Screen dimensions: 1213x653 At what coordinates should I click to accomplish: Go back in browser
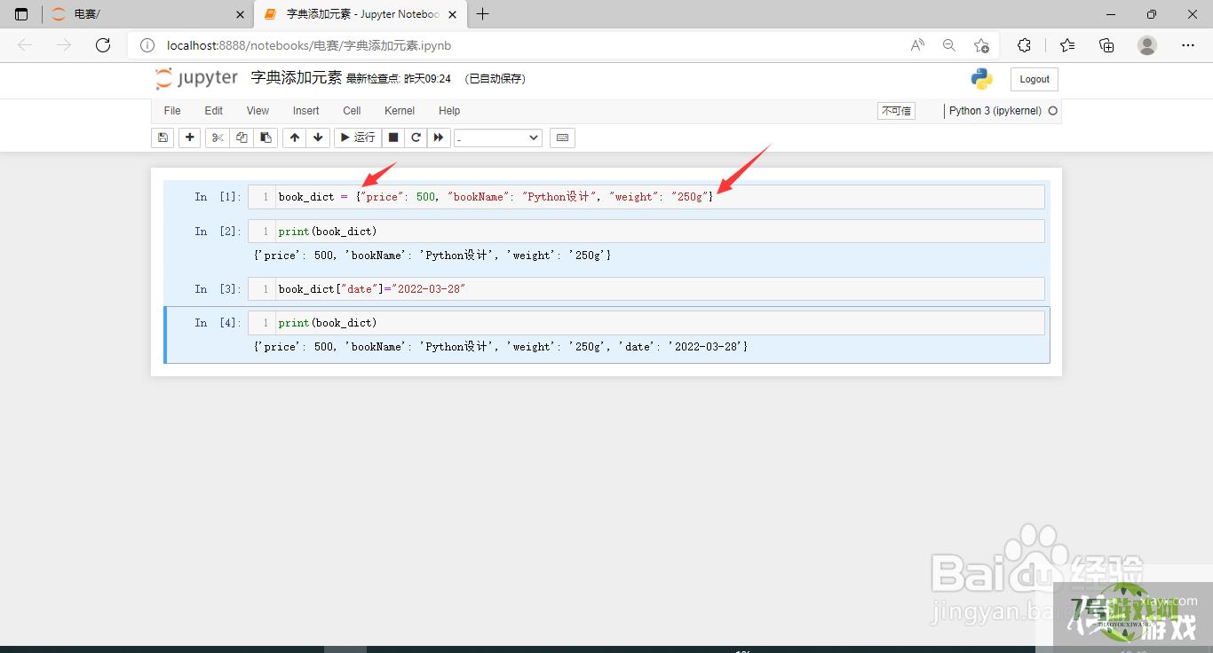click(25, 45)
